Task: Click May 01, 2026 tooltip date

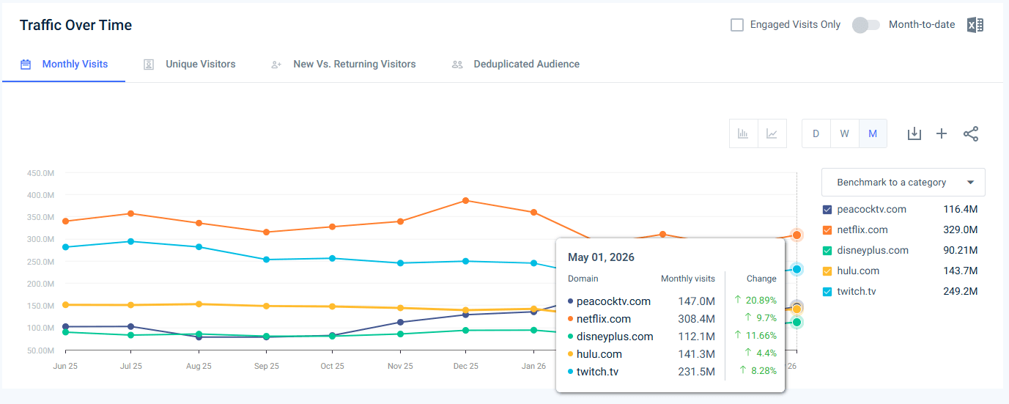Action: coord(601,257)
